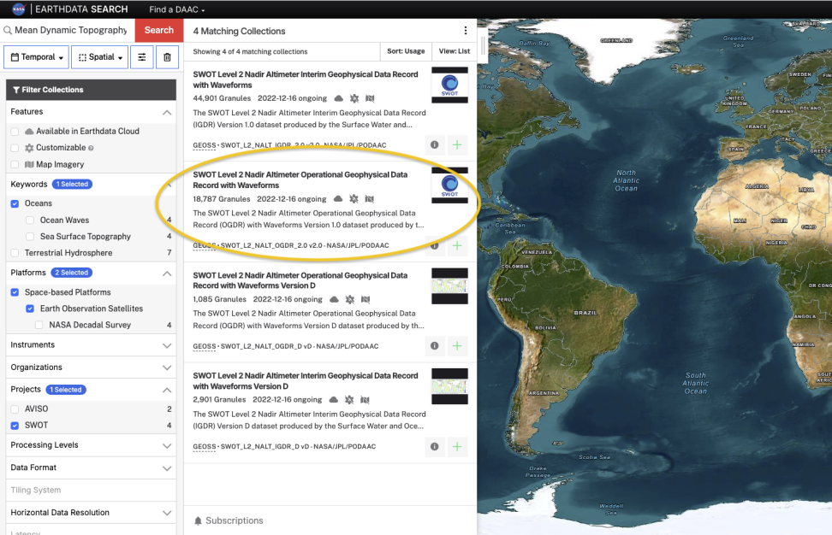Screen dimensions: 832x535
Task: Click cloud icon on 1,085 Granules row
Action: [x=335, y=299]
